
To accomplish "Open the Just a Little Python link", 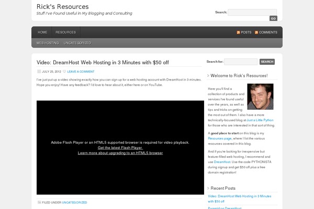I will (x=260, y=120).
